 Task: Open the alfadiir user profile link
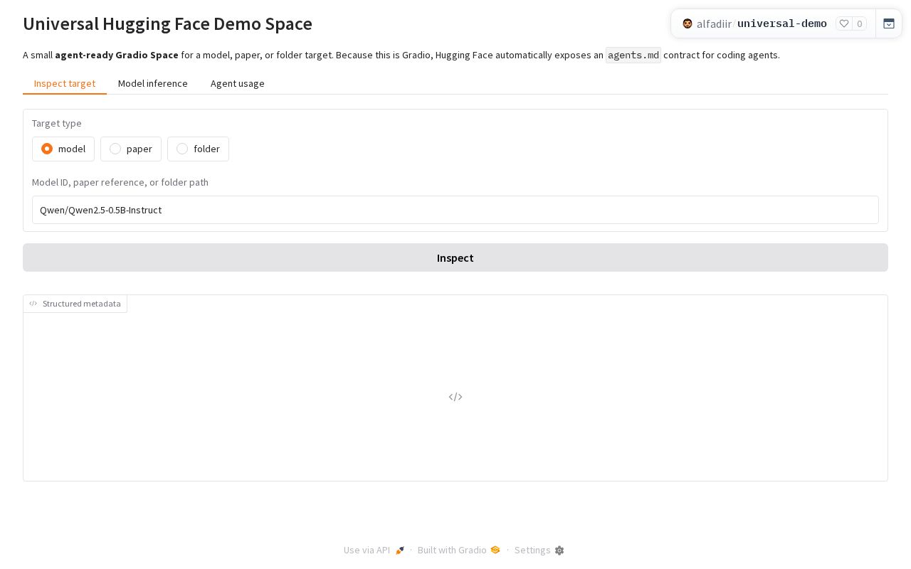pyautogui.click(x=714, y=23)
